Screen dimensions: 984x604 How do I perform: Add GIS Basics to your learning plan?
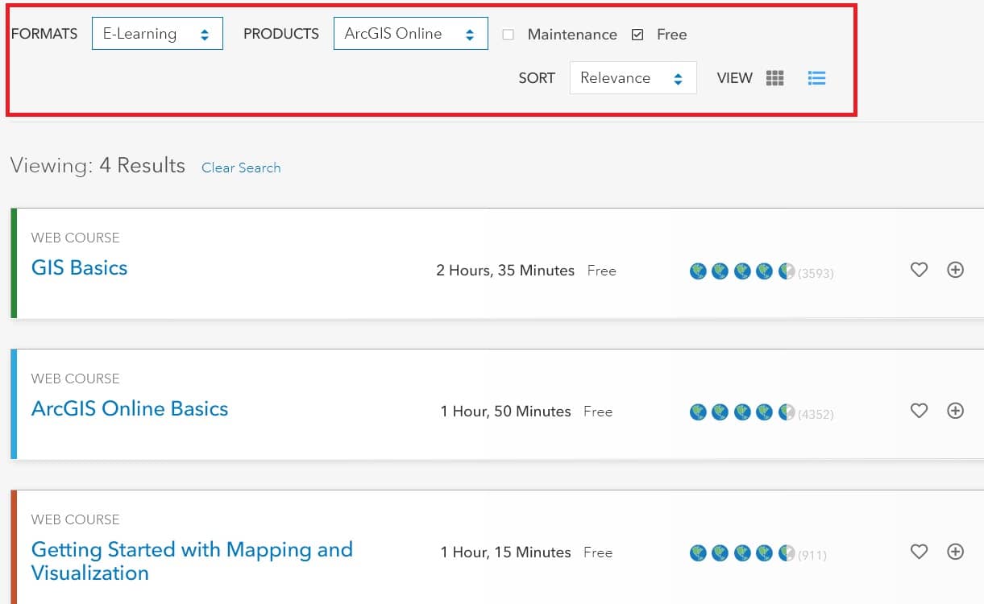point(956,271)
